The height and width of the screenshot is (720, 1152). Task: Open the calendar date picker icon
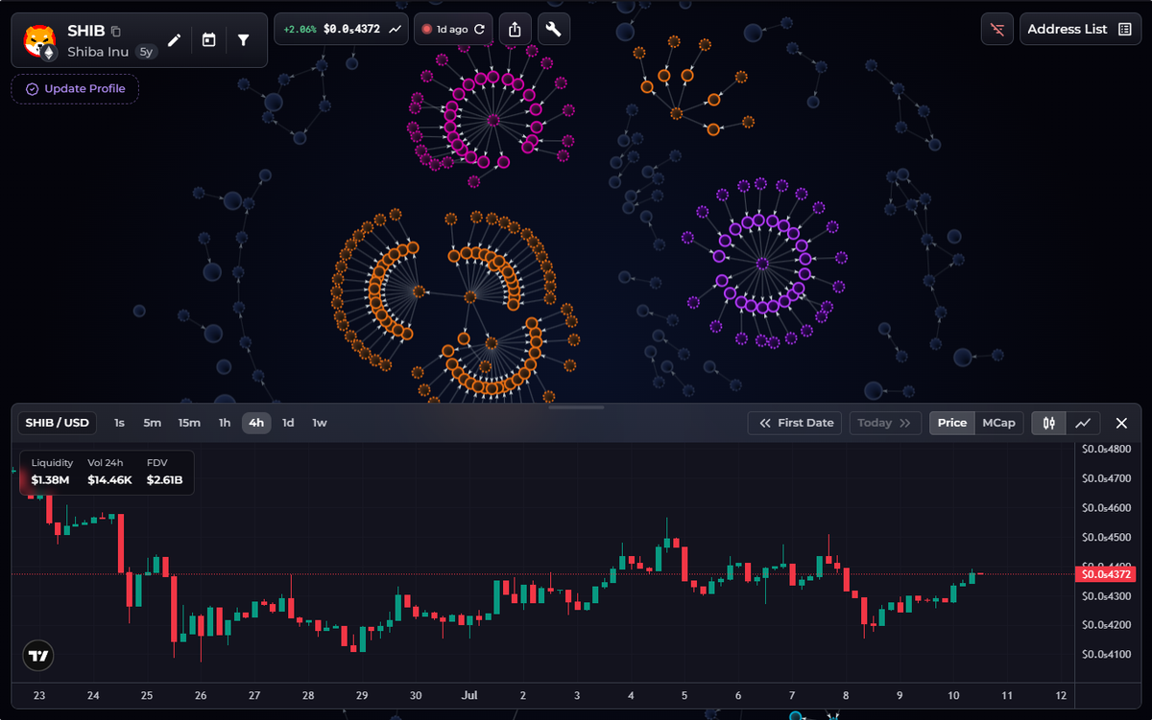pyautogui.click(x=208, y=40)
